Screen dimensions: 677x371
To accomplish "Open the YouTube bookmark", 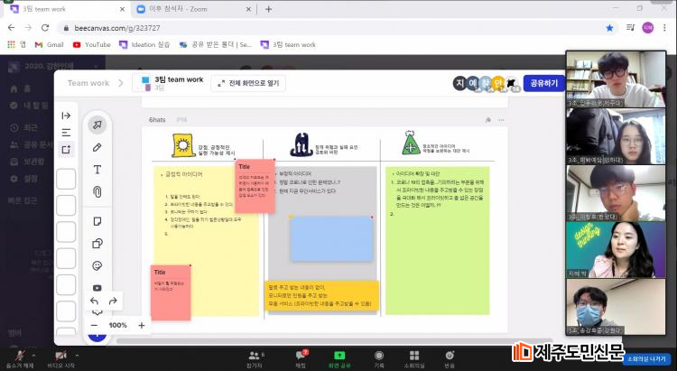I will point(91,44).
